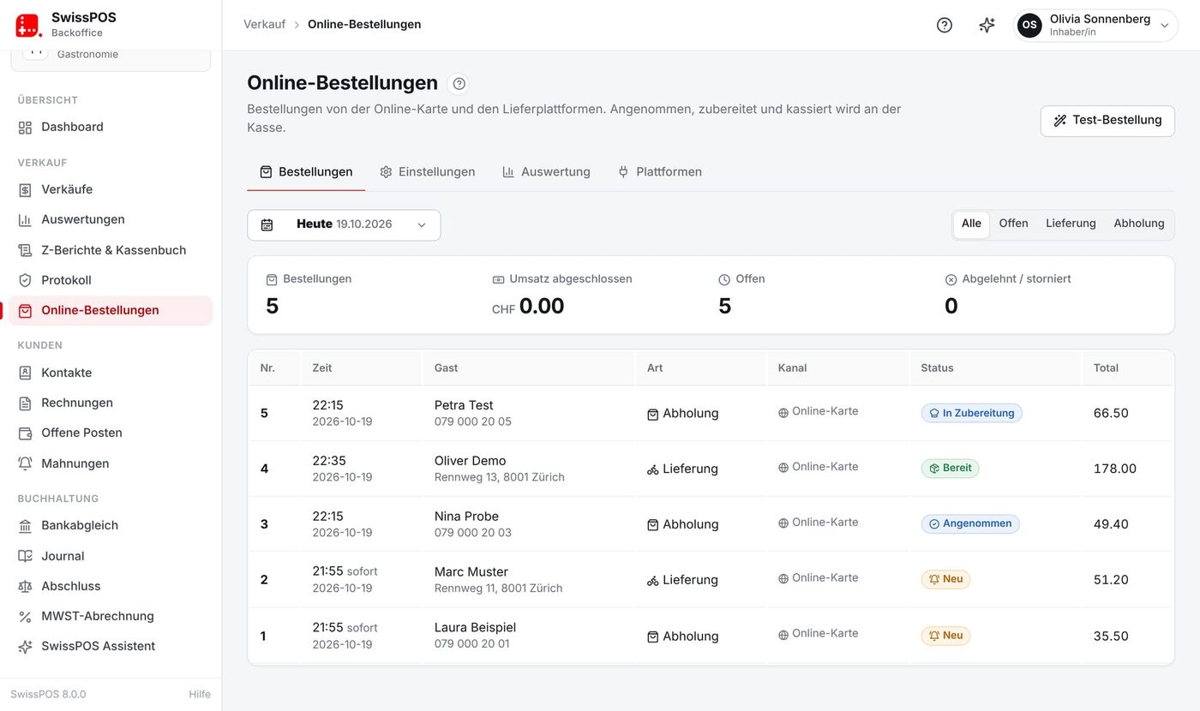Screen dimensions: 1200x711
Task: Click the Journal book icon
Action: click(x=25, y=557)
